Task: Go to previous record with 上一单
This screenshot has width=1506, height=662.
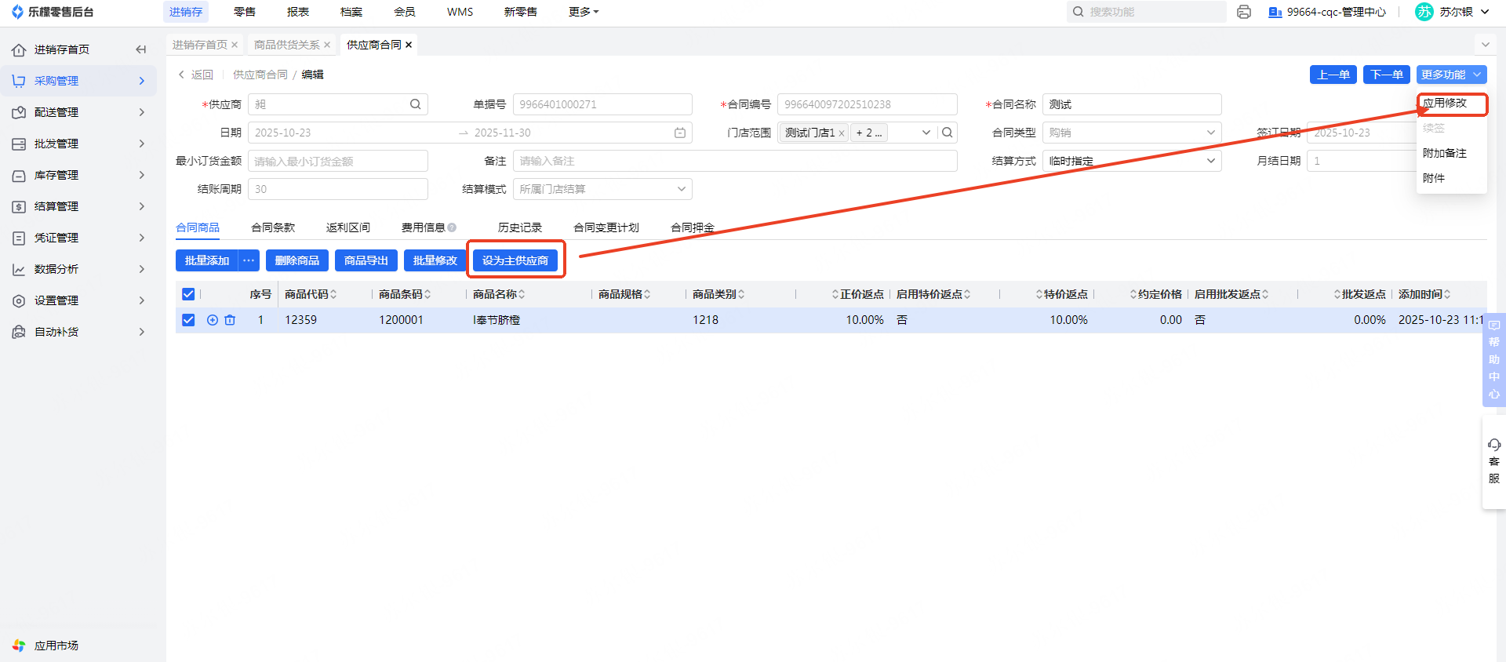Action: (x=1333, y=75)
